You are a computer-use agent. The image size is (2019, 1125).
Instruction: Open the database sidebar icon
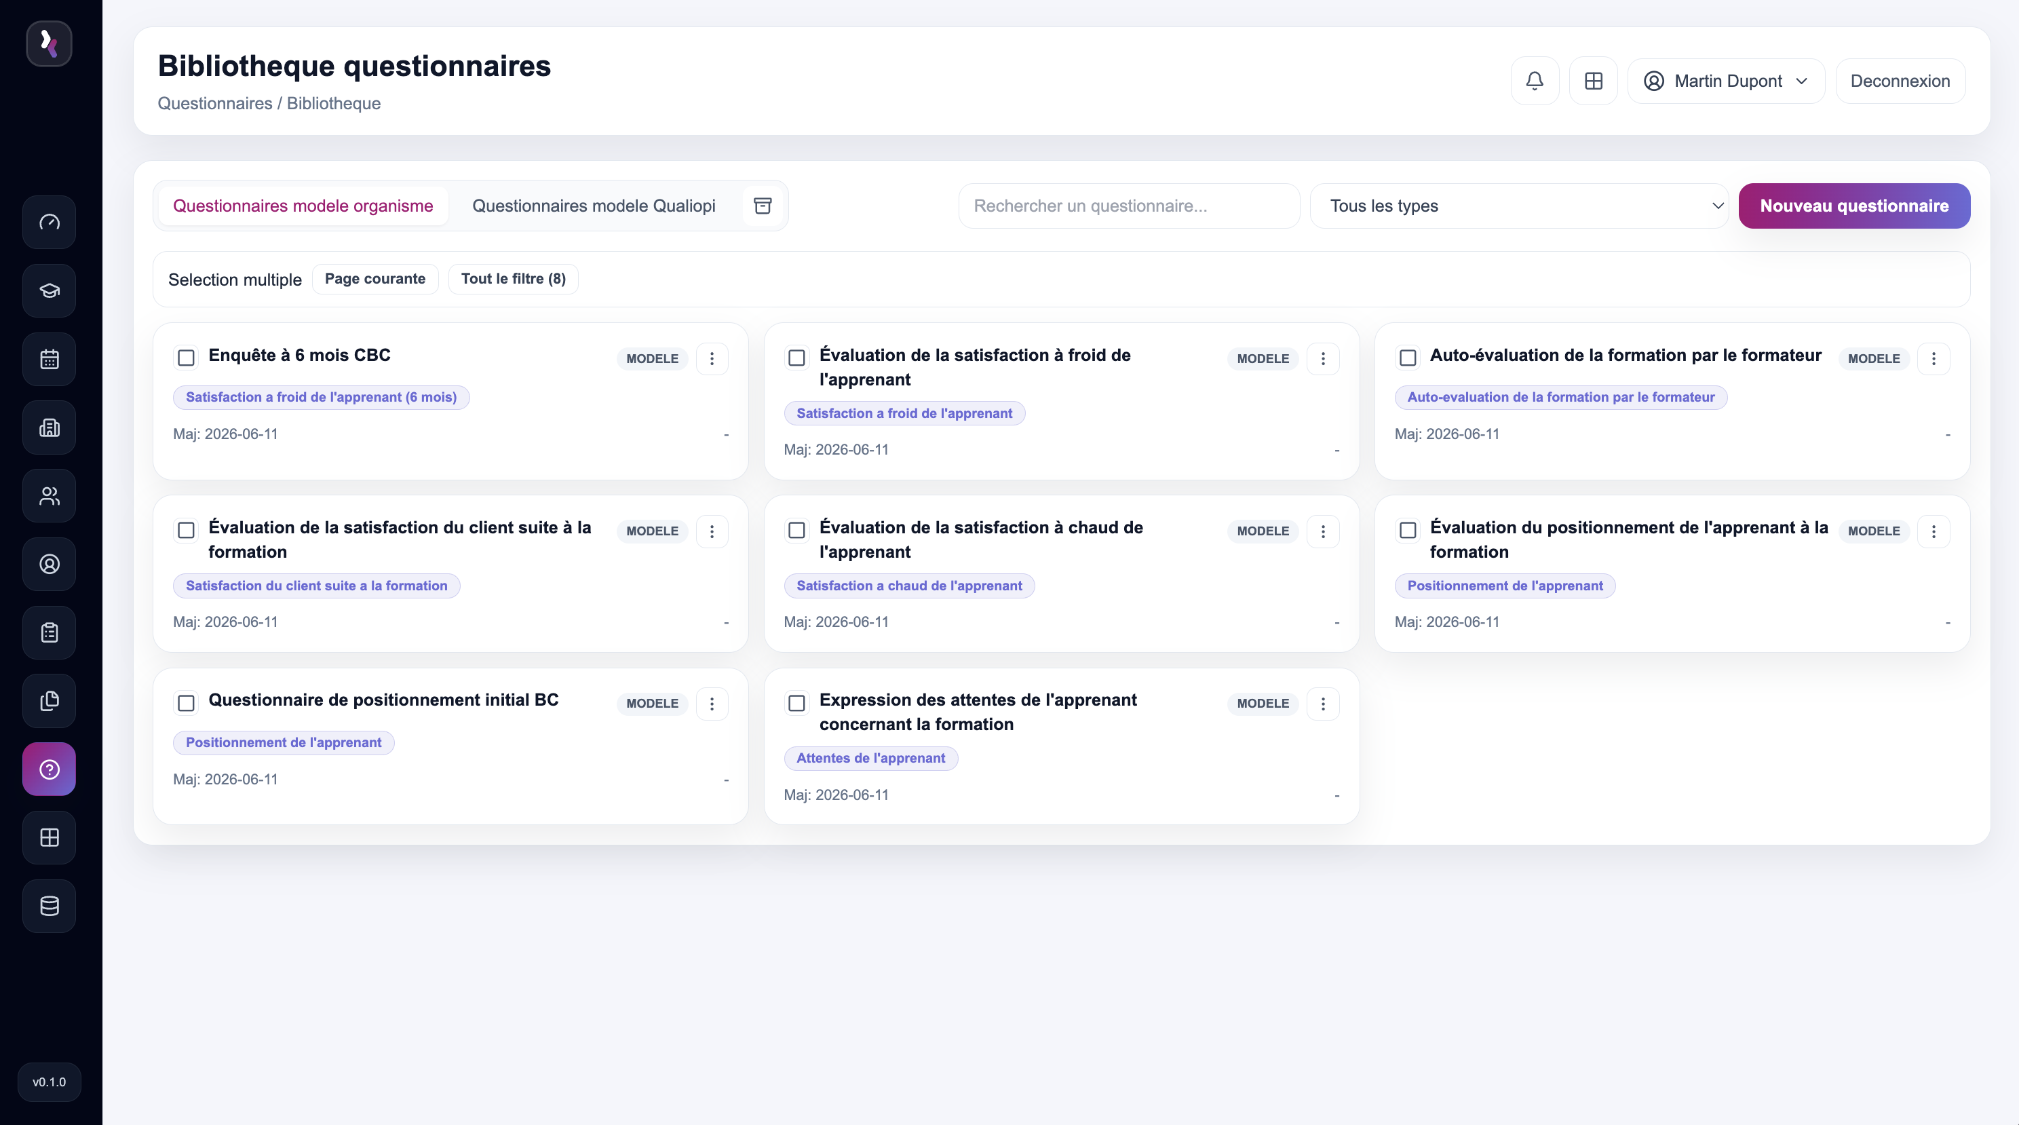pos(50,905)
